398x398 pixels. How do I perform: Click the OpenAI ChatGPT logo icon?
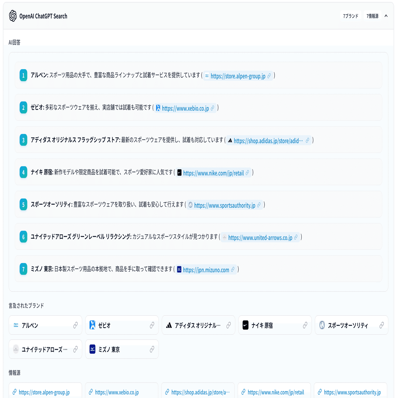13,16
